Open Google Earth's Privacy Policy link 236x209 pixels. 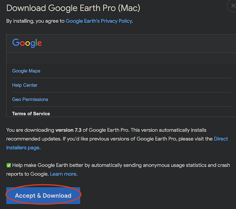coord(98,21)
